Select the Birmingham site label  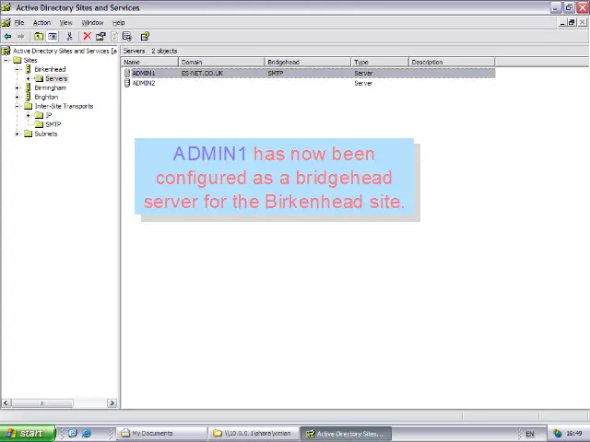point(51,87)
